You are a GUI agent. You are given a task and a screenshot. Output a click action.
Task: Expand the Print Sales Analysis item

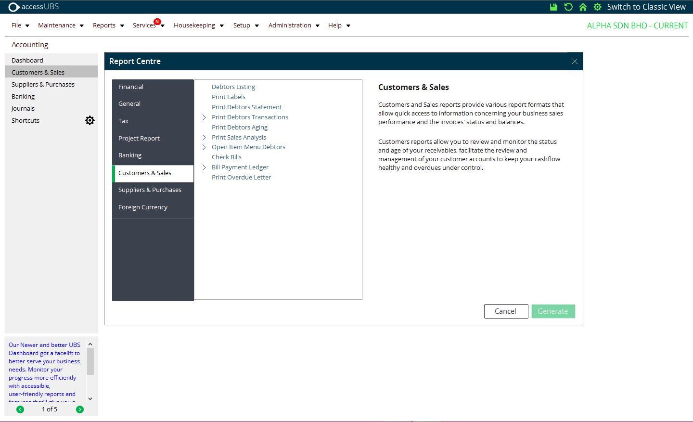point(204,138)
